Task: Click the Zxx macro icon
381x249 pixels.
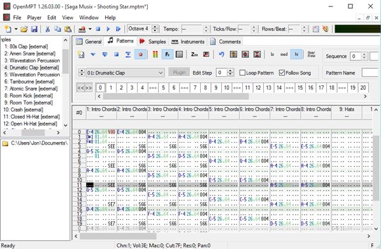Action: click(194, 54)
